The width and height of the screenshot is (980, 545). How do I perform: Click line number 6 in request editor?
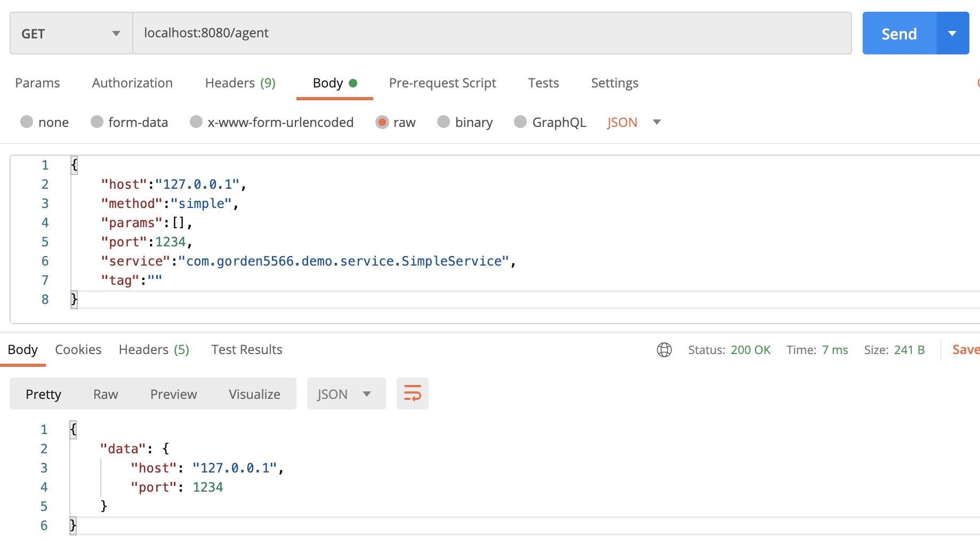pyautogui.click(x=45, y=261)
